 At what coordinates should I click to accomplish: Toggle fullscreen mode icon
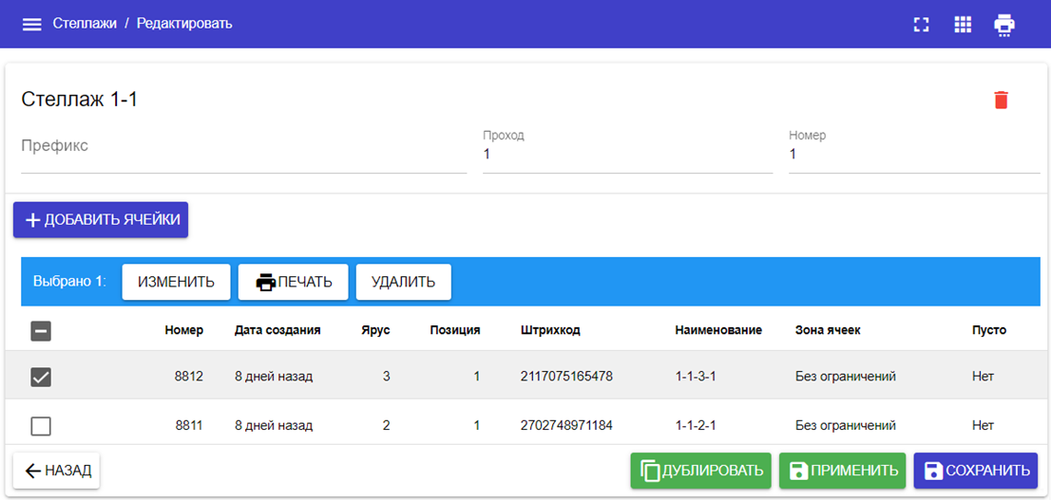tap(920, 25)
